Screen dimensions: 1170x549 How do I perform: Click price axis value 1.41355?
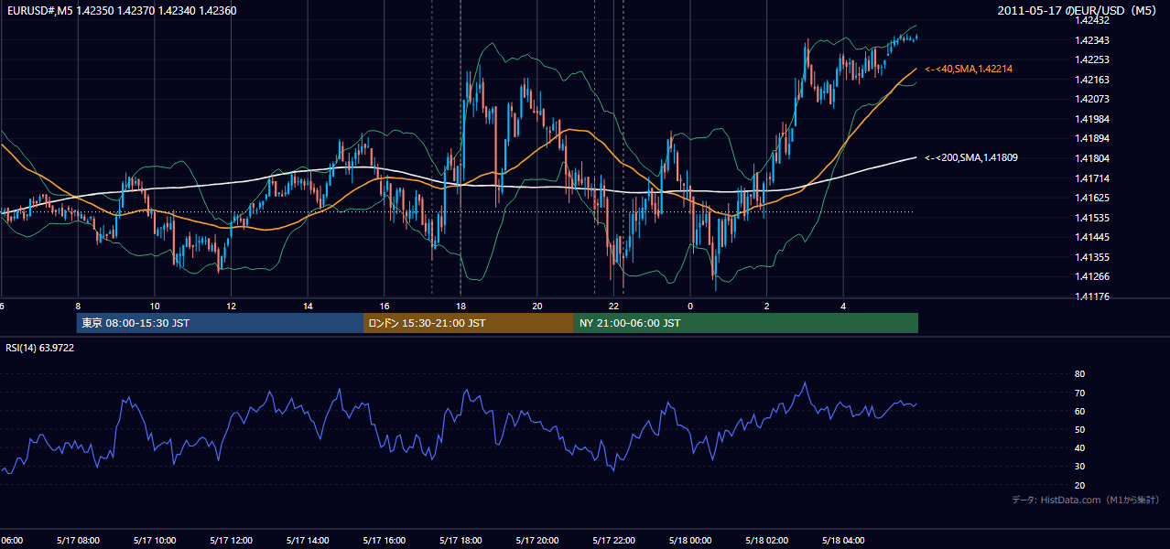pyautogui.click(x=1093, y=257)
